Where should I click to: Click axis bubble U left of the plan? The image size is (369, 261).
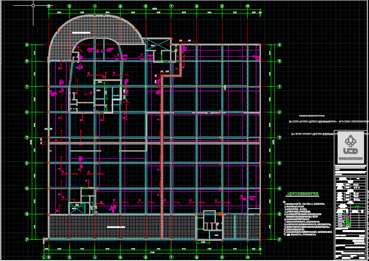(x=27, y=112)
